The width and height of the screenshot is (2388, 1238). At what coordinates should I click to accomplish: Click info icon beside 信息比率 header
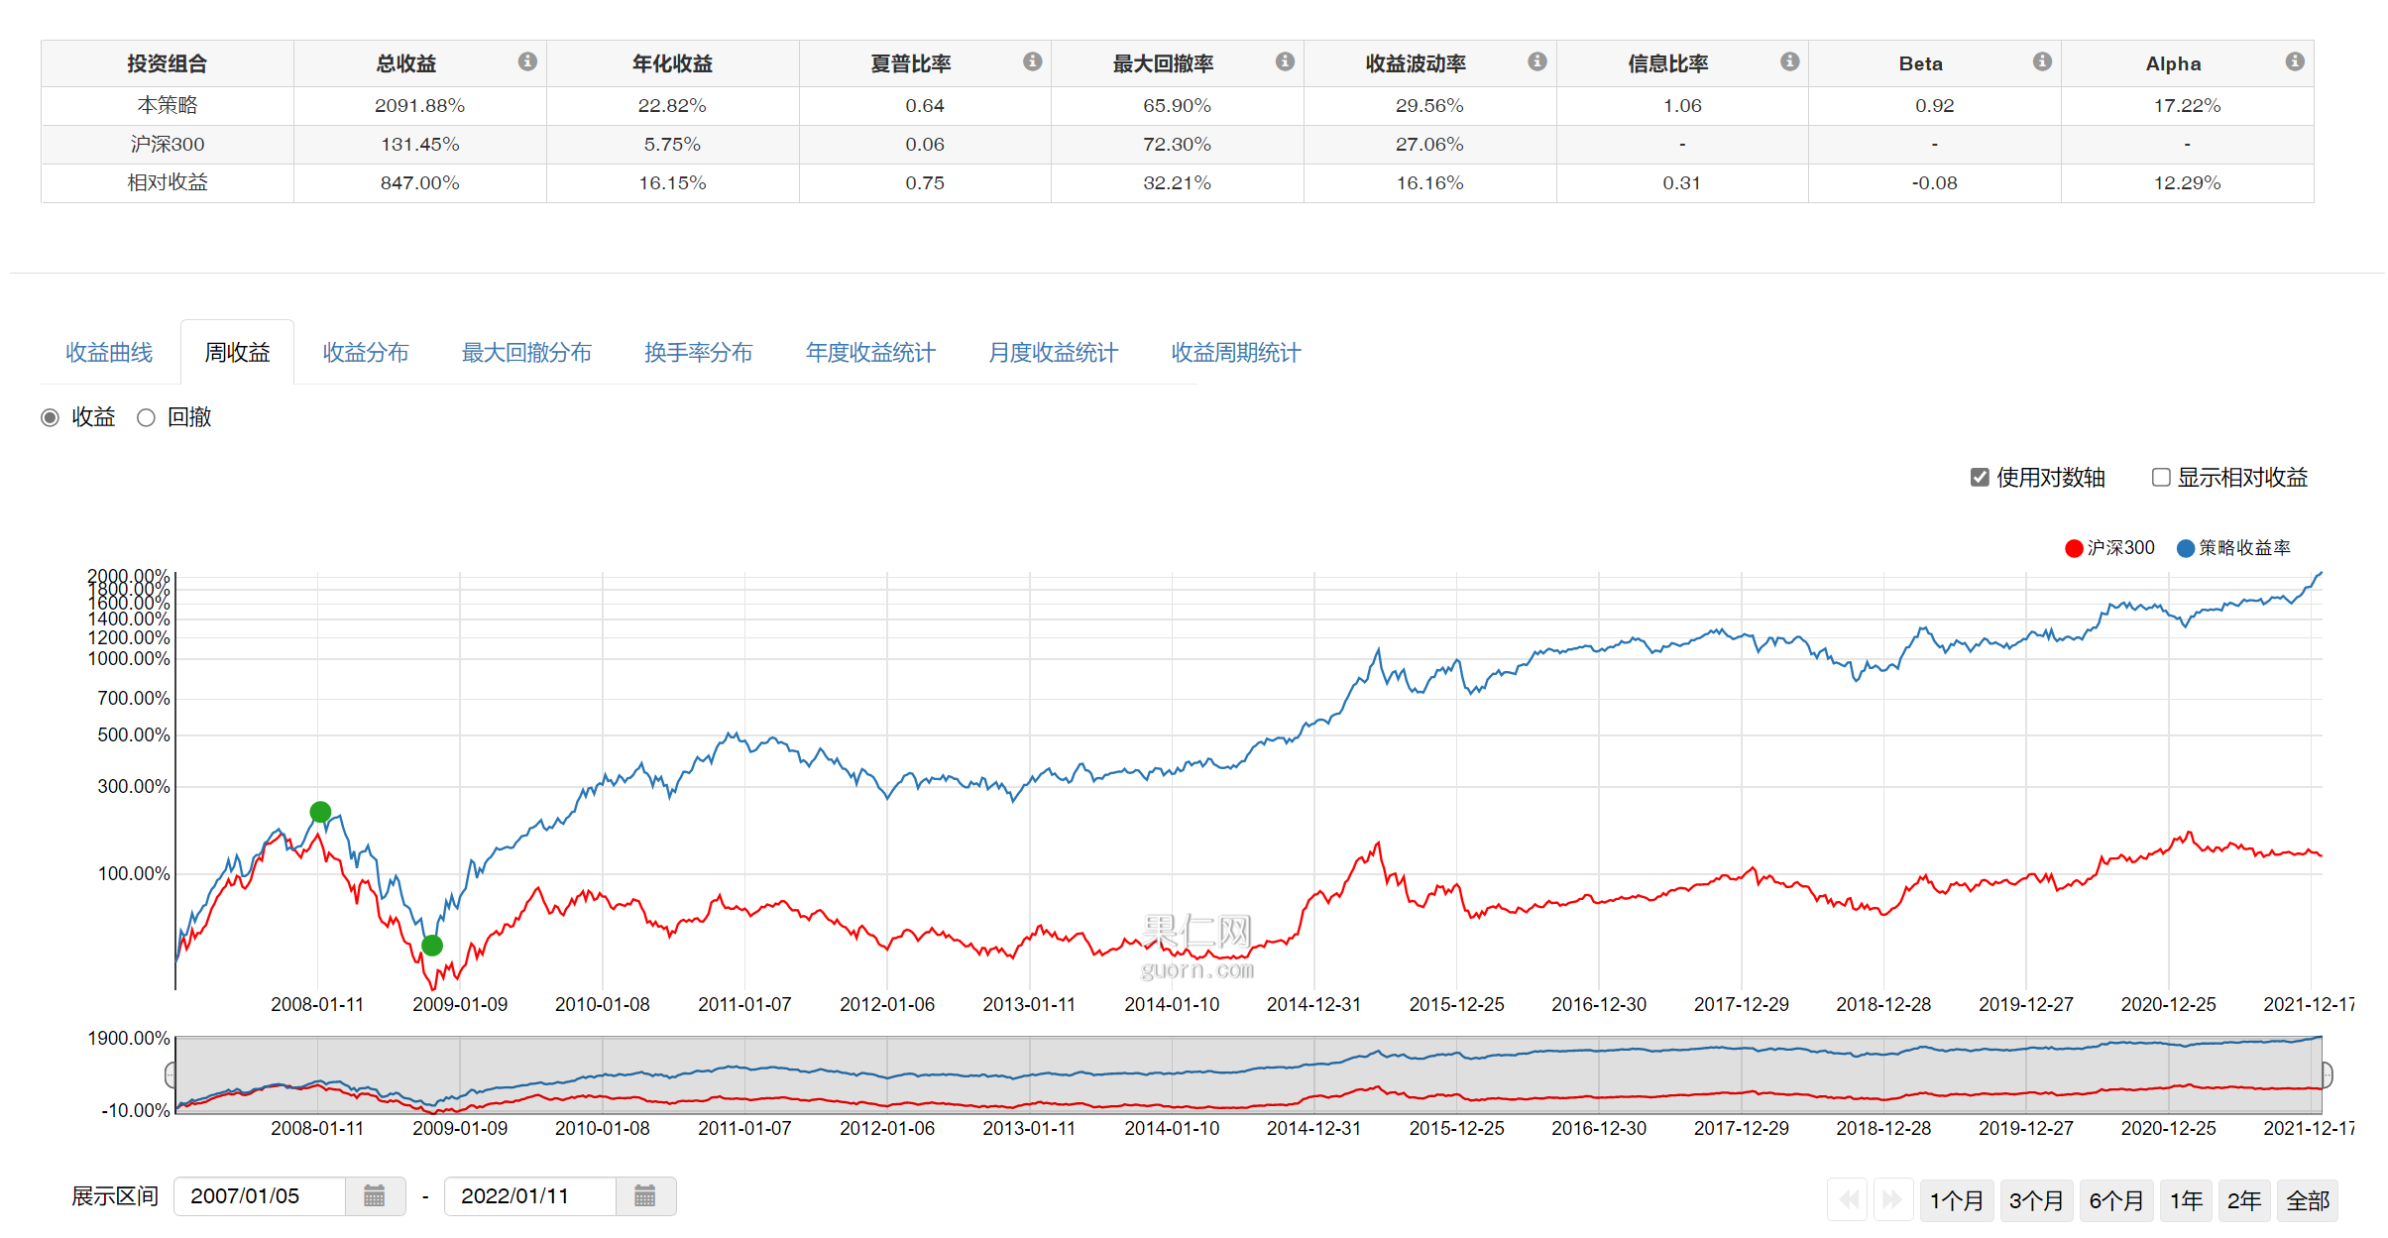[1789, 61]
